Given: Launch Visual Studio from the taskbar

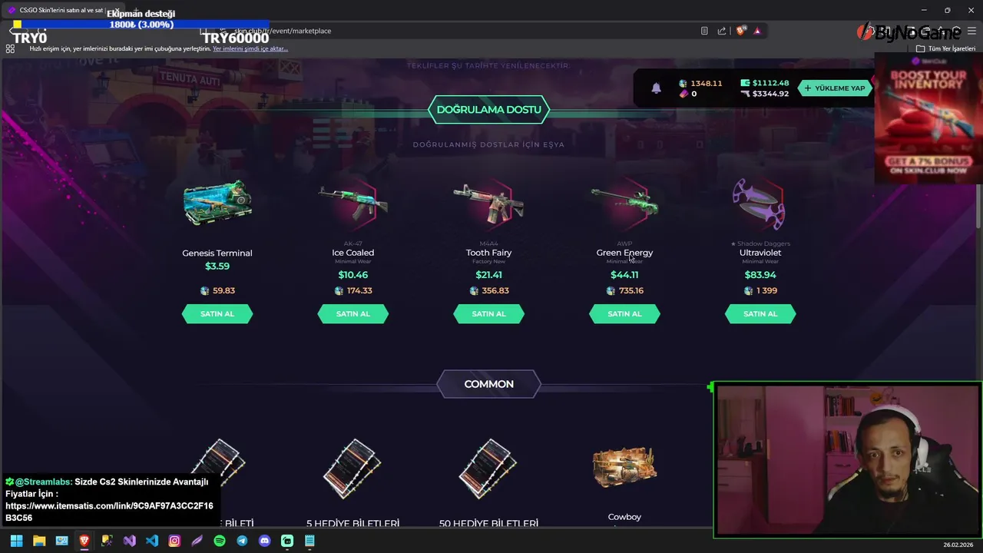Looking at the screenshot, I should coord(130,541).
